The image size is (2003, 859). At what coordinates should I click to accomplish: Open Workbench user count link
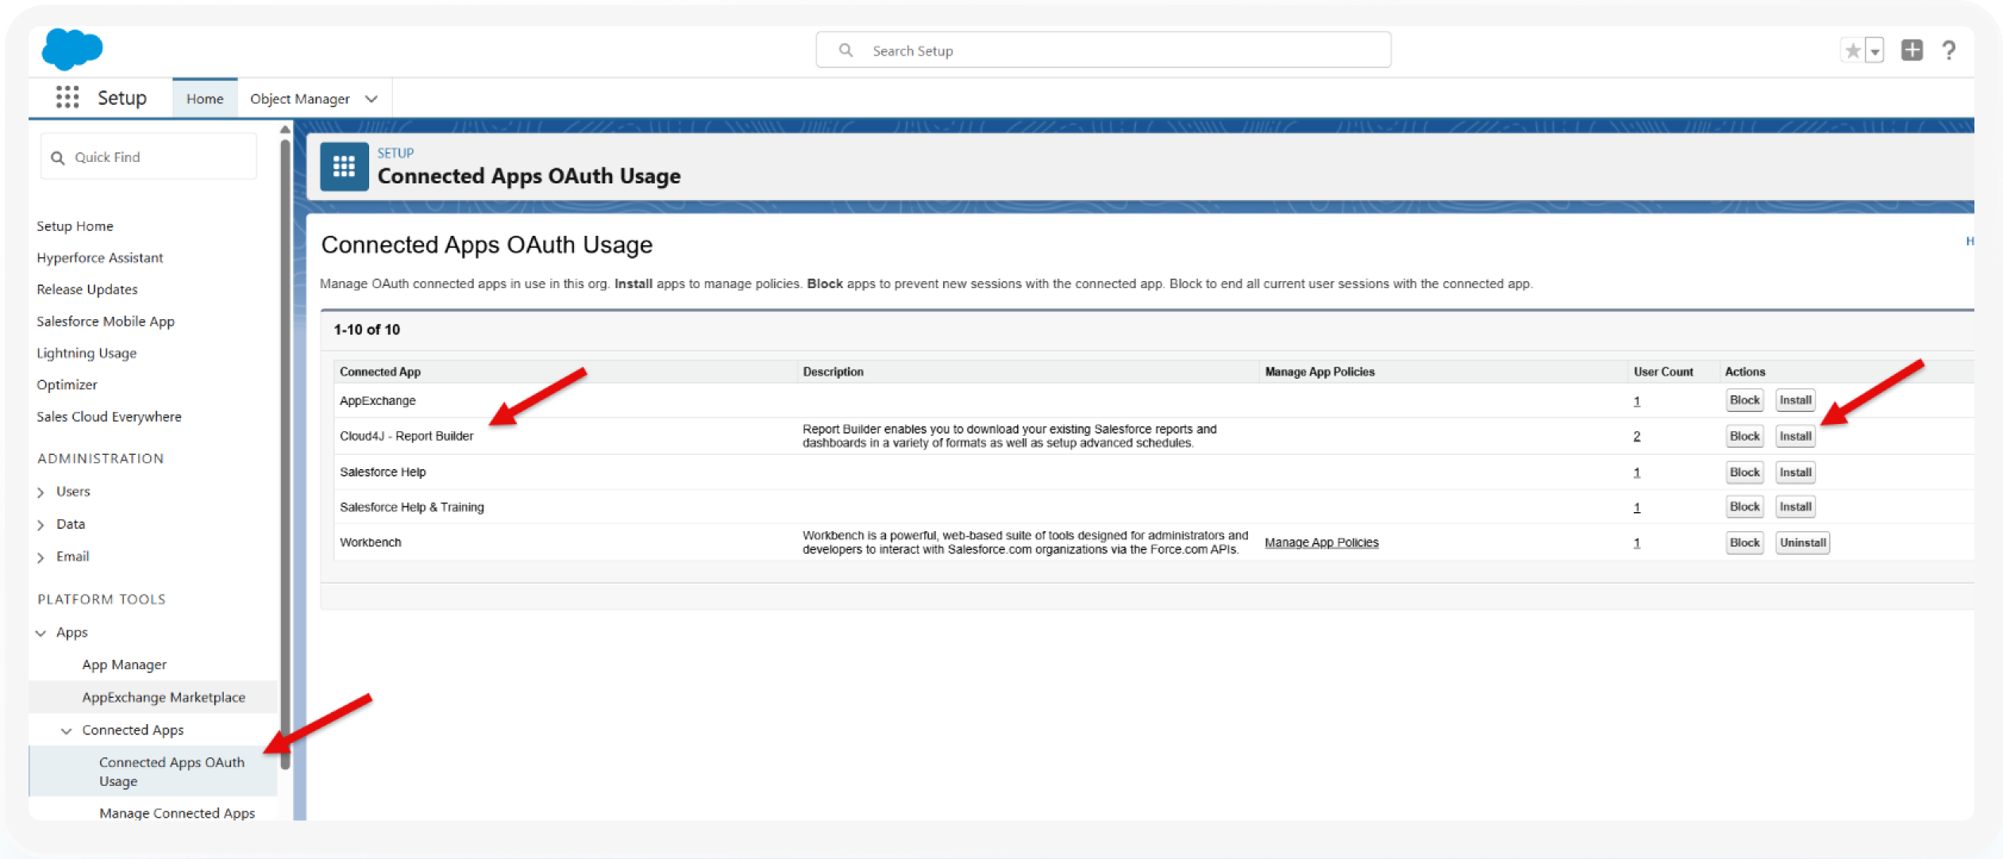coord(1636,544)
